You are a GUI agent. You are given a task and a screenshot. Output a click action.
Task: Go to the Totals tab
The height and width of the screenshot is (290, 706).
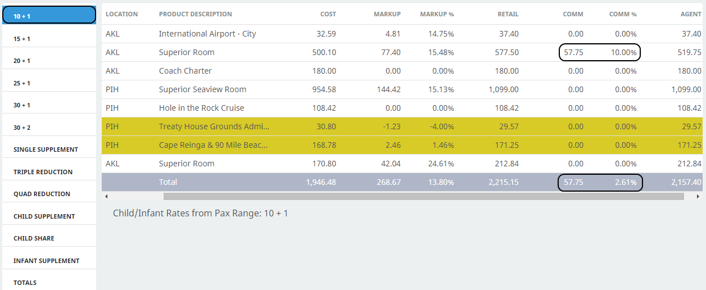click(49, 283)
